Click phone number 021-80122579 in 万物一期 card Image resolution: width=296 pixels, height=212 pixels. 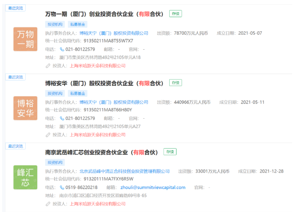pos(80,49)
